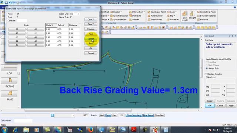The image size is (237, 133).
Task: Click the 48 break size button
Action: (36, 45)
